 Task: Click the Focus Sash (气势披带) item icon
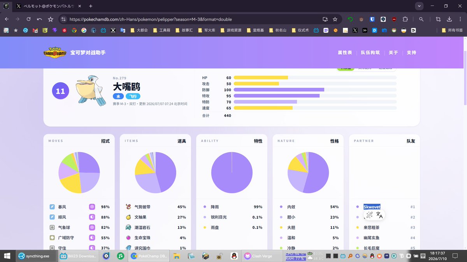[x=128, y=207]
